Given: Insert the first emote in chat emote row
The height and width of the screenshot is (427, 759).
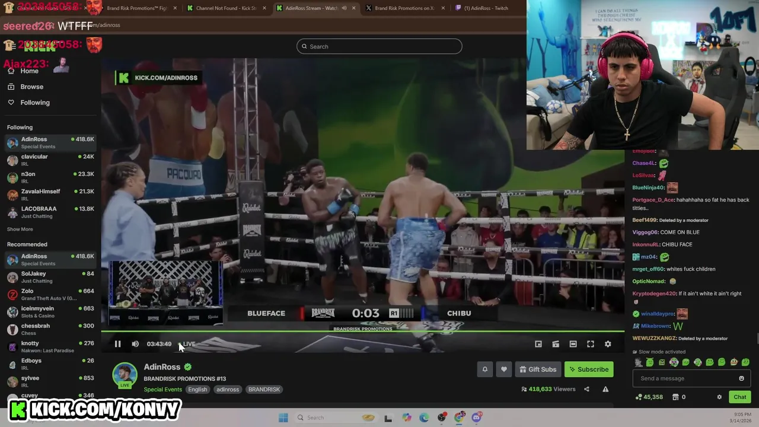Looking at the screenshot, I should tap(638, 362).
